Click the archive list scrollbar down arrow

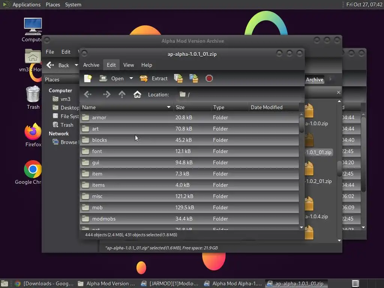tap(301, 228)
